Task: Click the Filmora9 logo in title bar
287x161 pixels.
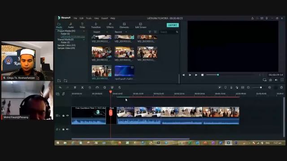Action: pyautogui.click(x=64, y=18)
